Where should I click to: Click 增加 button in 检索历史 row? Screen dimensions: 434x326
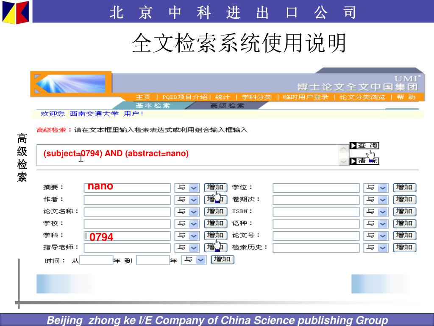(x=405, y=247)
